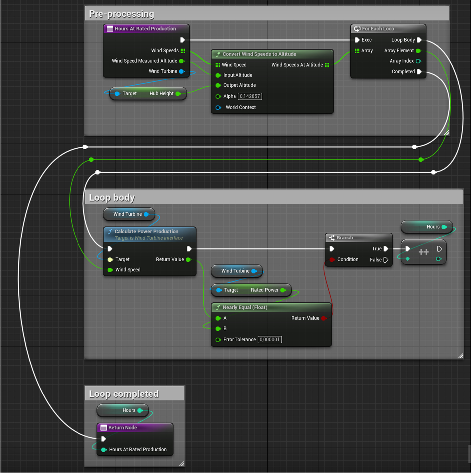Click the Completed exec output pin
The height and width of the screenshot is (473, 471).
(419, 72)
